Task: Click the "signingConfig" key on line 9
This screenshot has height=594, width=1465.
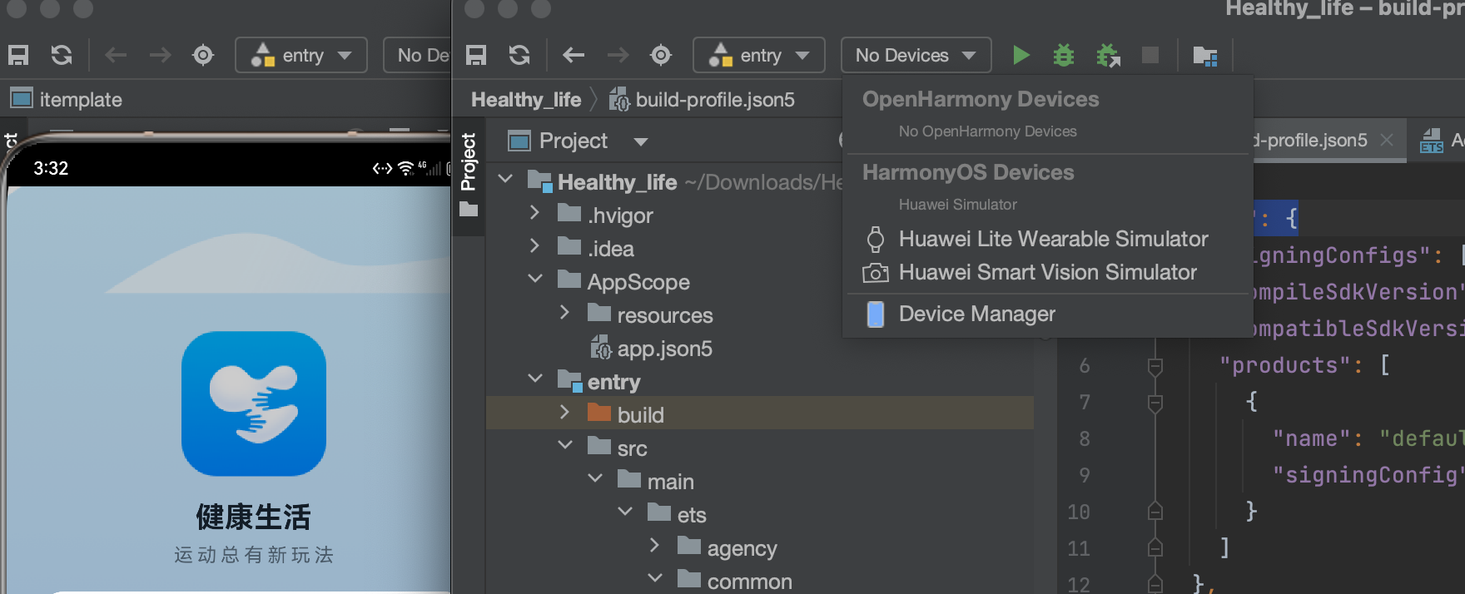Action: coord(1368,475)
